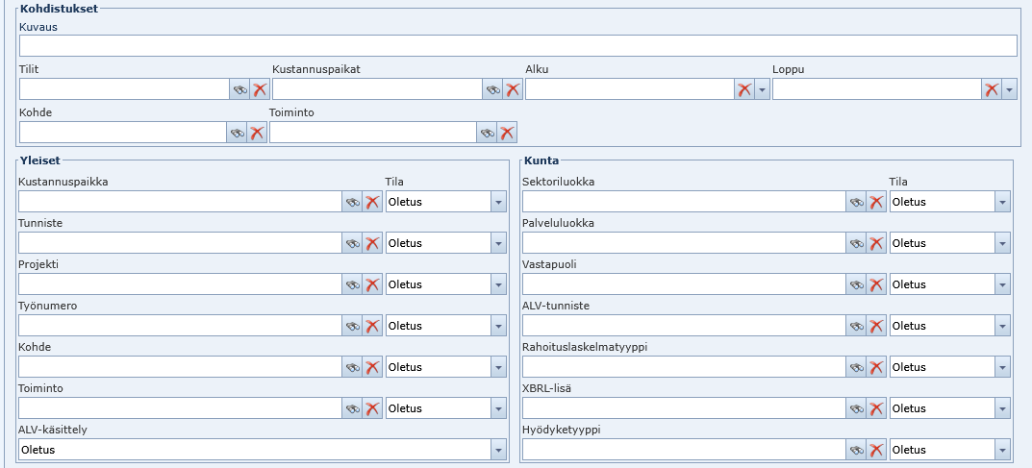This screenshot has height=468, width=1032.
Task: Focus the Tunniste input field
Action: 180,243
